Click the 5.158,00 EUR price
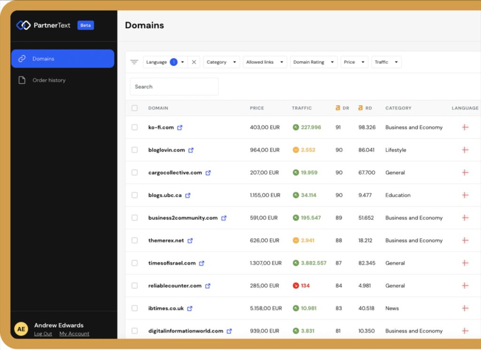481x350 pixels. (266, 308)
